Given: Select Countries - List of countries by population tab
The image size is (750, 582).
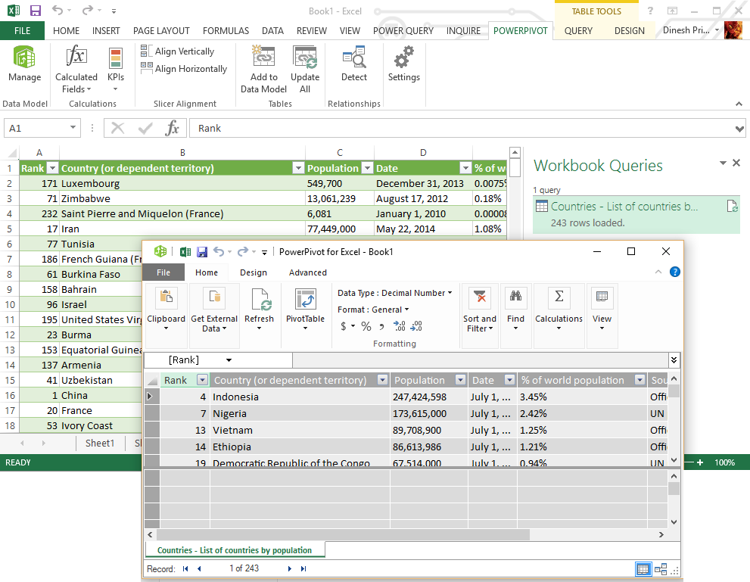Looking at the screenshot, I should coord(235,550).
